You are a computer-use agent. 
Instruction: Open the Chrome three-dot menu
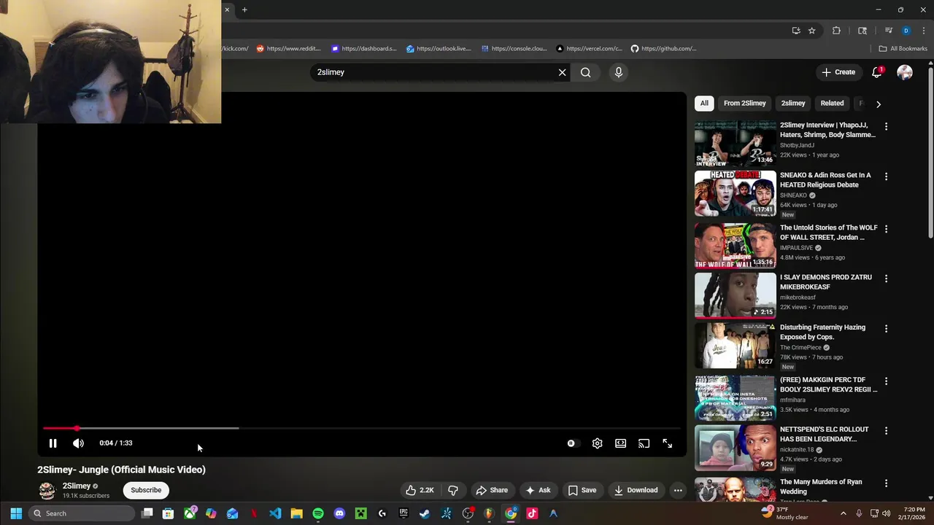(924, 31)
